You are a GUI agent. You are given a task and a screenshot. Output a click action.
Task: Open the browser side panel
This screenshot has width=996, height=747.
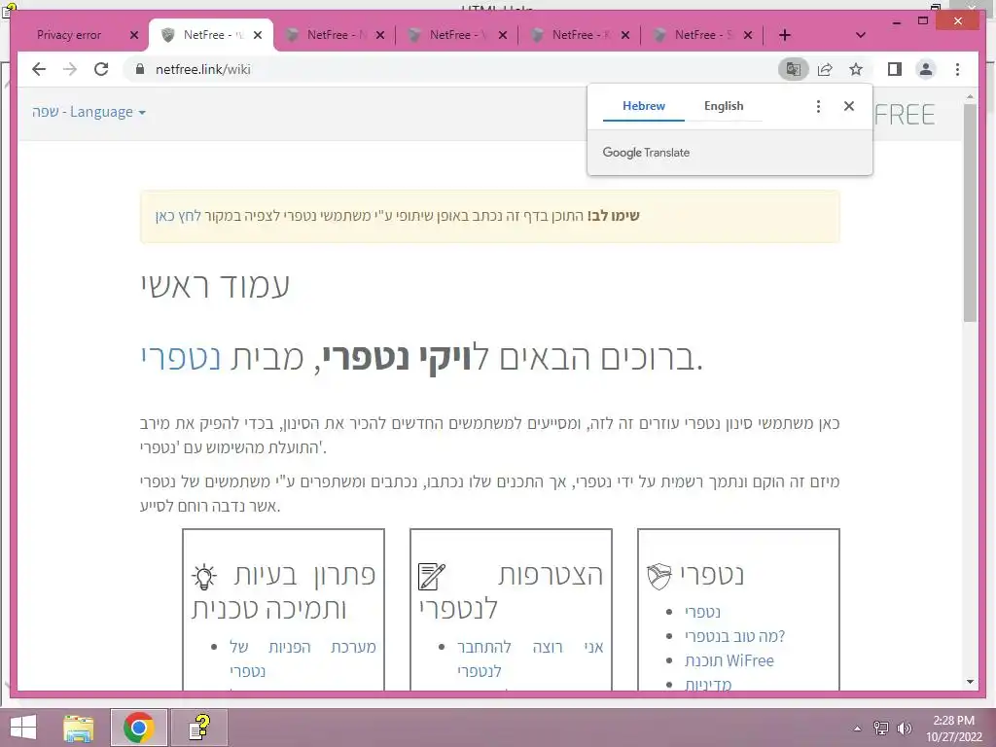pyautogui.click(x=895, y=69)
